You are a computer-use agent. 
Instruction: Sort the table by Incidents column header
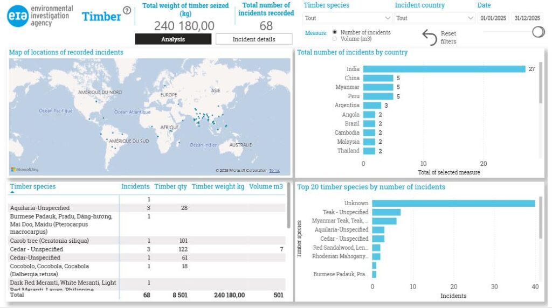[135, 187]
